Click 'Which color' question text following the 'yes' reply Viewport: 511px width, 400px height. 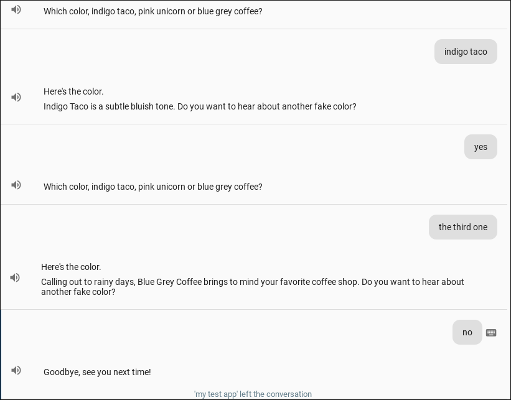coord(152,187)
